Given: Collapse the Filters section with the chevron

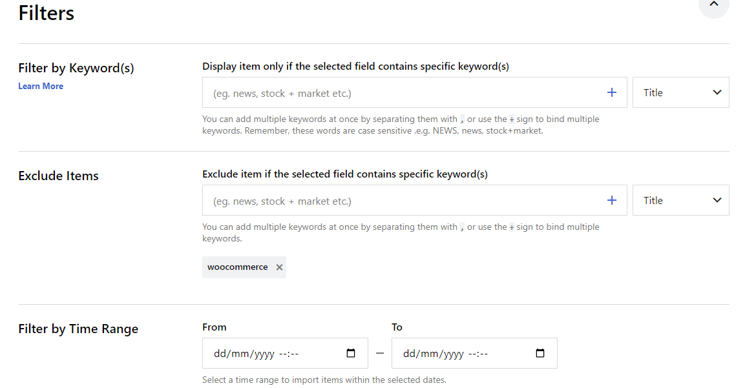Looking at the screenshot, I should [x=713, y=4].
